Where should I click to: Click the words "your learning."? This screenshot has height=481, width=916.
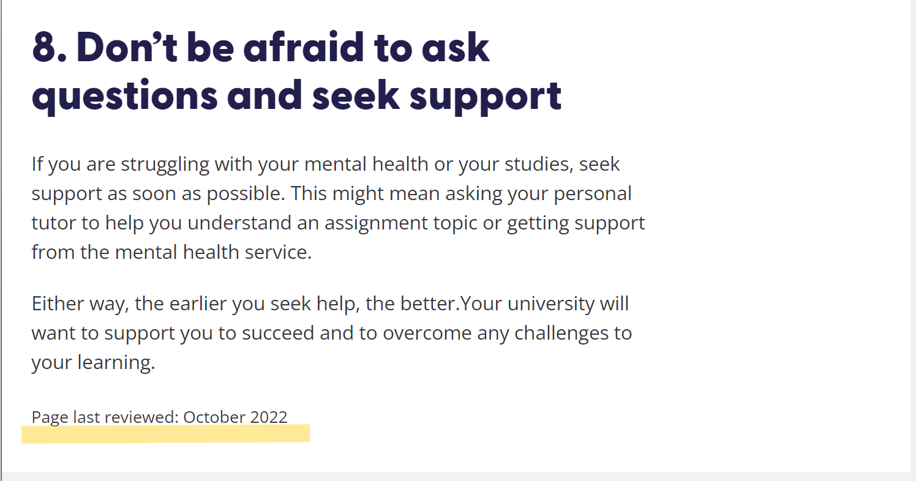coord(93,362)
